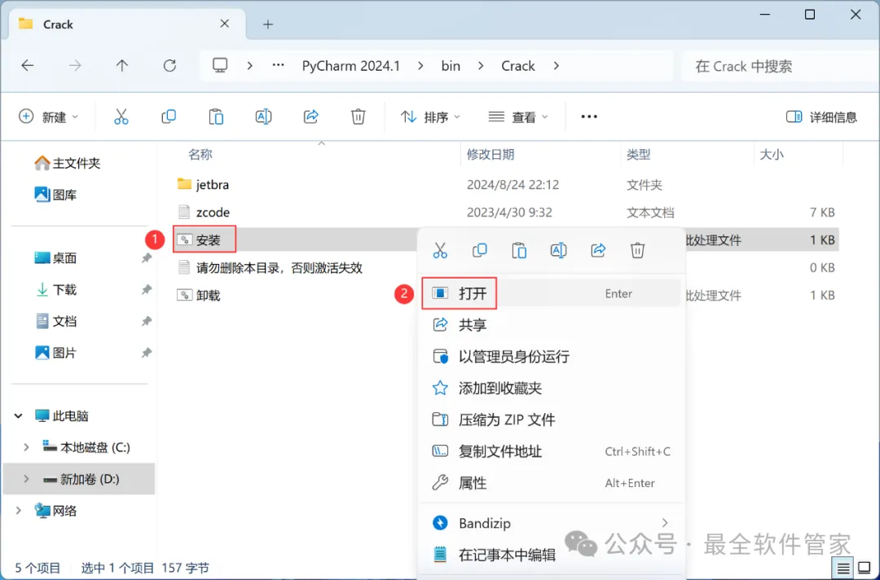Click the chevron after Crack in the address bar
Screen dimensions: 880x580
point(557,66)
